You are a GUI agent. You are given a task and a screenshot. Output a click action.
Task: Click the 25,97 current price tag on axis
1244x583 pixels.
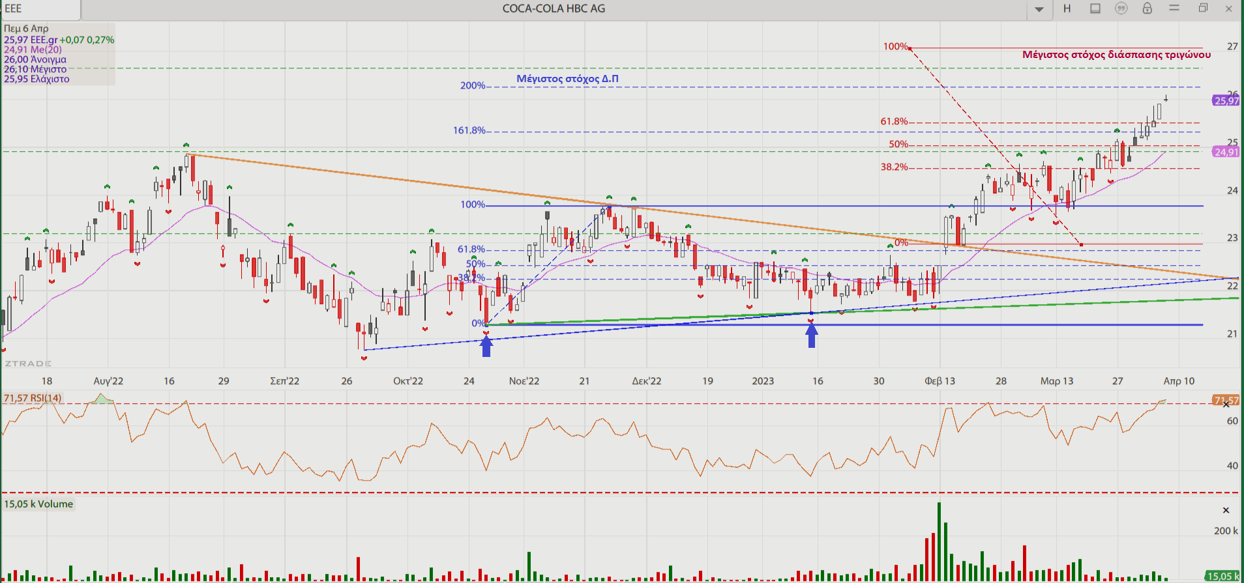tap(1226, 100)
